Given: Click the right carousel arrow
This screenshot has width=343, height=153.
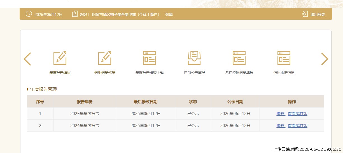Looking at the screenshot, I should coord(325,59).
